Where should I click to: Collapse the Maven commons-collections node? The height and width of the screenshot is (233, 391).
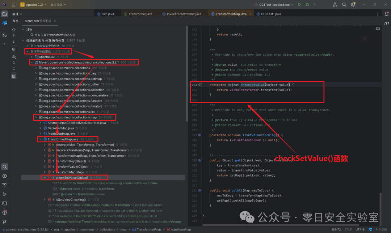pyautogui.click(x=31, y=62)
